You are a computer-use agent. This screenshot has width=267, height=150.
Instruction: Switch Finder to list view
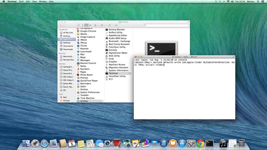point(82,25)
